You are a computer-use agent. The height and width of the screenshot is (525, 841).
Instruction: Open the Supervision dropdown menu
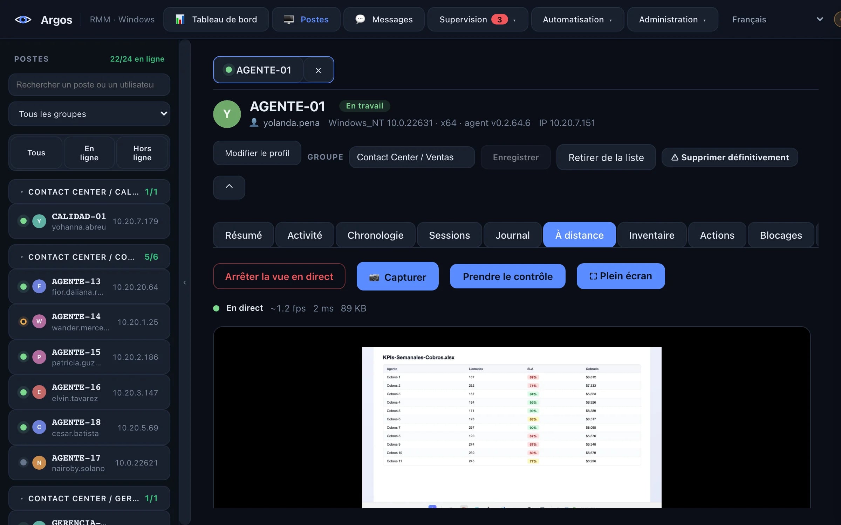click(478, 20)
